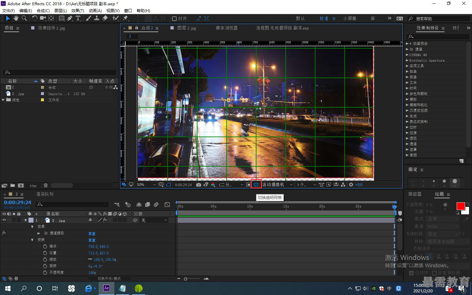Reset the 变换 transform via 重置 link
Screen dimensions: 472x295
92,240
